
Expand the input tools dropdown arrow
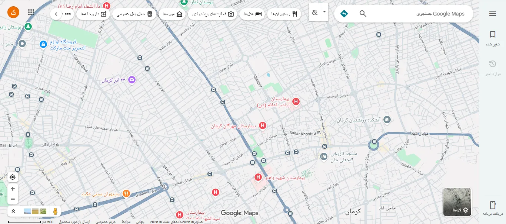click(x=324, y=11)
